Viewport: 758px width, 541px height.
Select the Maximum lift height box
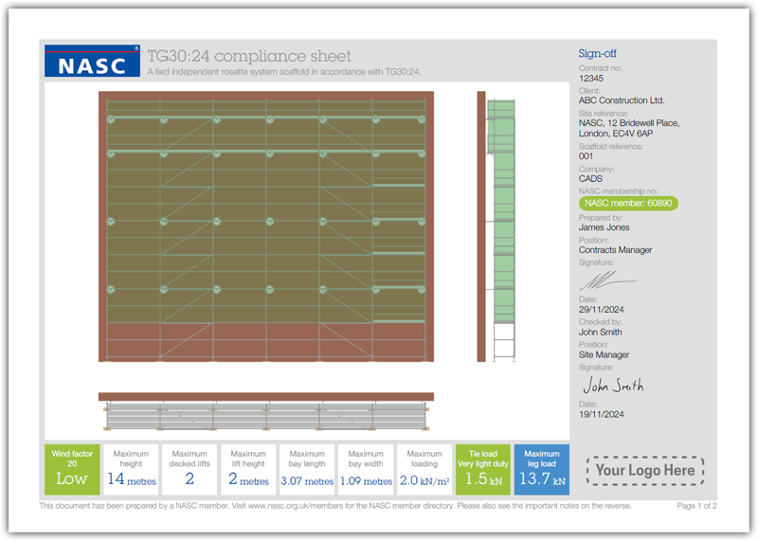click(248, 470)
